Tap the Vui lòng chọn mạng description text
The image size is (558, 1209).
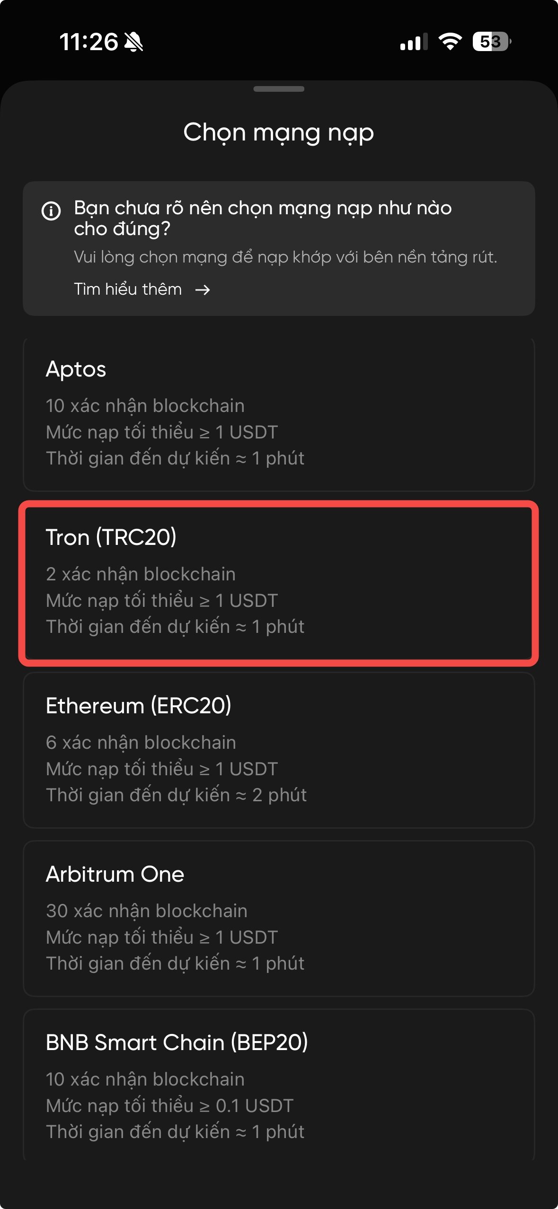point(285,257)
